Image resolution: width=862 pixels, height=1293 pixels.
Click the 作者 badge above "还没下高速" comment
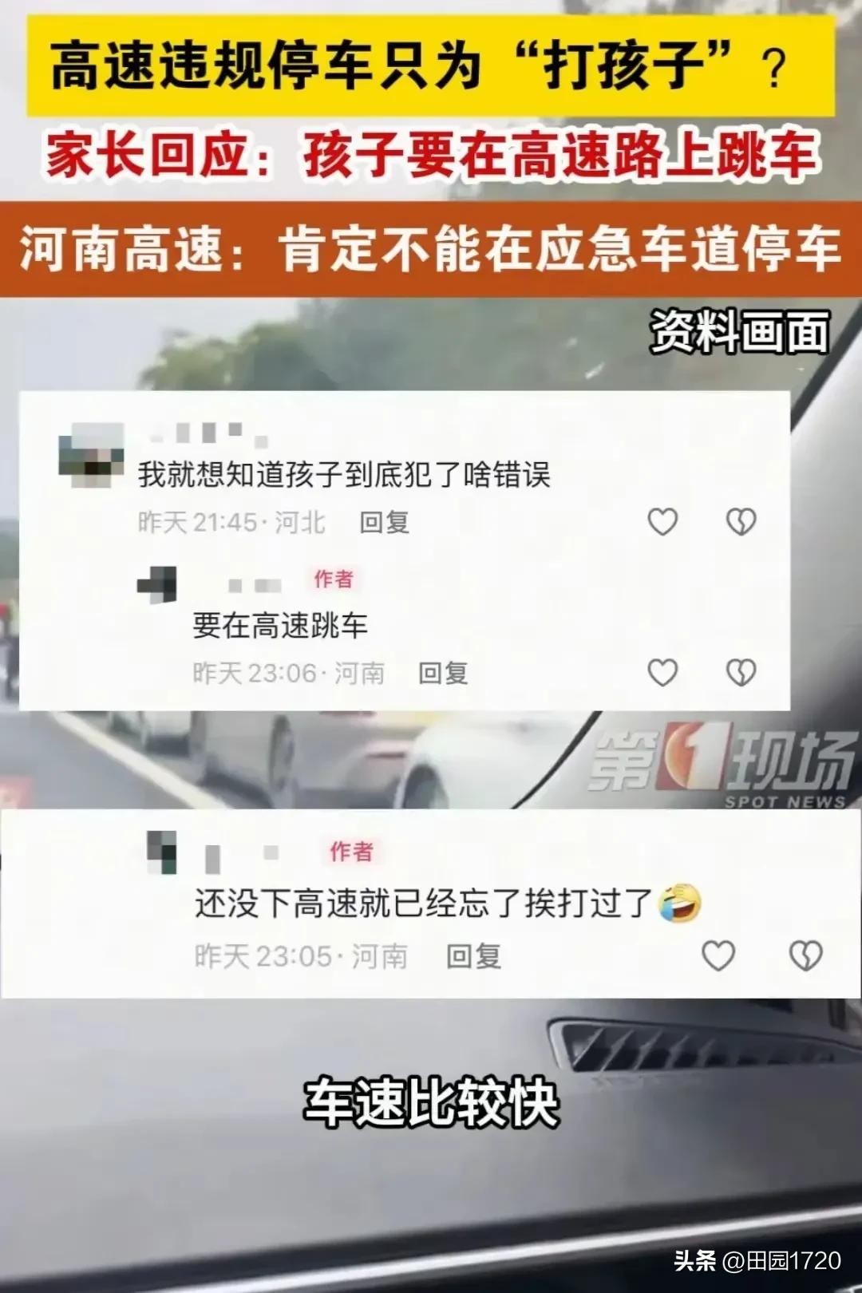pyautogui.click(x=351, y=852)
